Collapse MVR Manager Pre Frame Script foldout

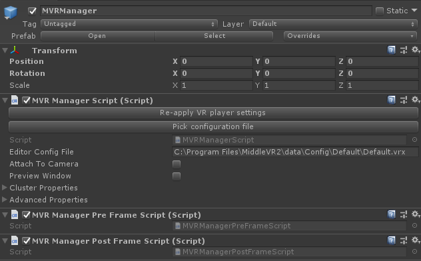pos(5,214)
